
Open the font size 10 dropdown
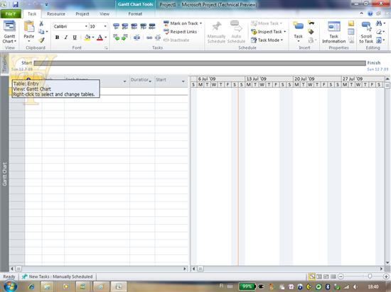tap(105, 26)
